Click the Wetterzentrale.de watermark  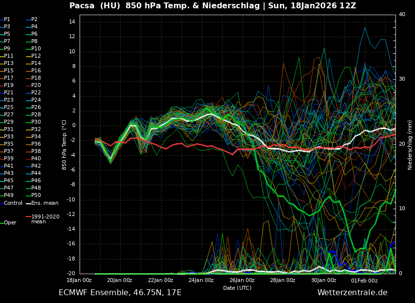352,293
